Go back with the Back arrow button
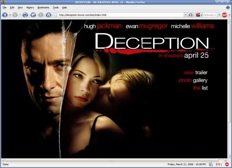The image size is (232, 168). click(5, 15)
